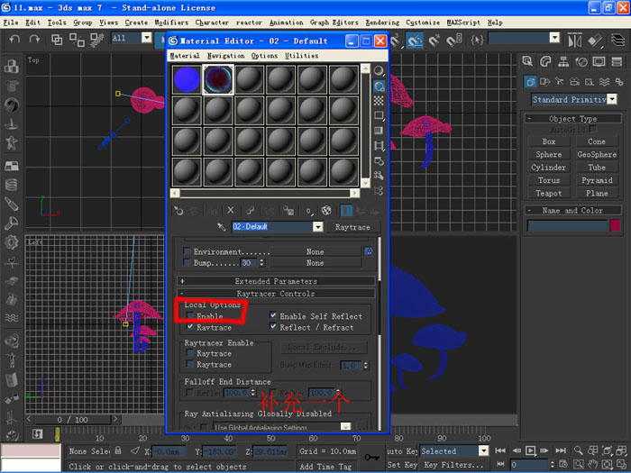Open the Motion command panel tab
This screenshot has height=473, width=631.
click(x=581, y=61)
